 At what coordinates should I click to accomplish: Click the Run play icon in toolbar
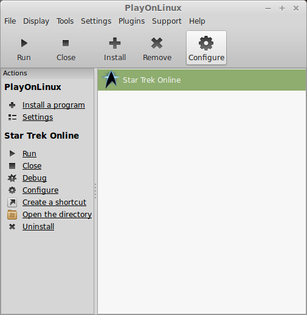(x=24, y=43)
